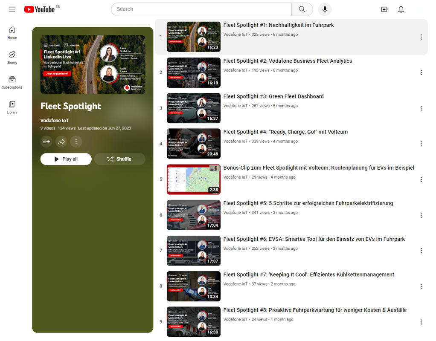The image size is (436, 341).
Task: Open the Create video icon
Action: click(x=384, y=9)
